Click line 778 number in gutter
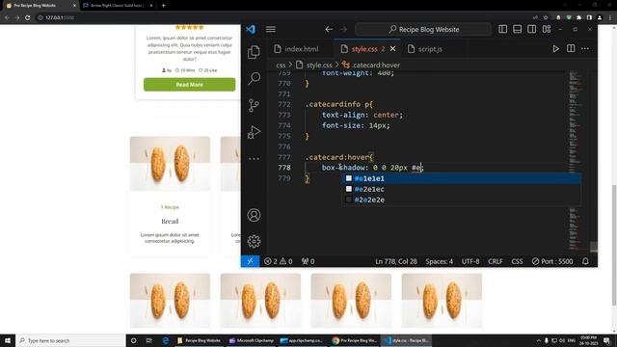 [284, 168]
